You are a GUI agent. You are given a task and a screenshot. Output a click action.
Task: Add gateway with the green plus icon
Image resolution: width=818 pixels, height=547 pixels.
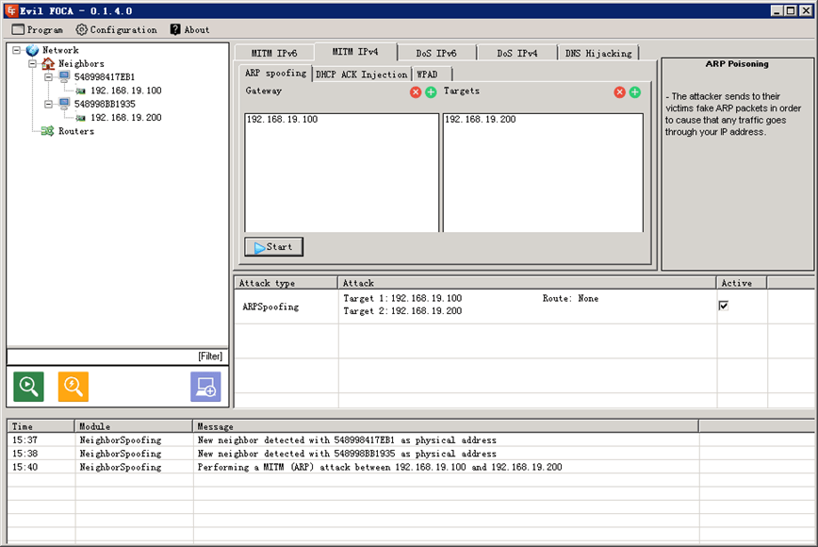tap(431, 92)
